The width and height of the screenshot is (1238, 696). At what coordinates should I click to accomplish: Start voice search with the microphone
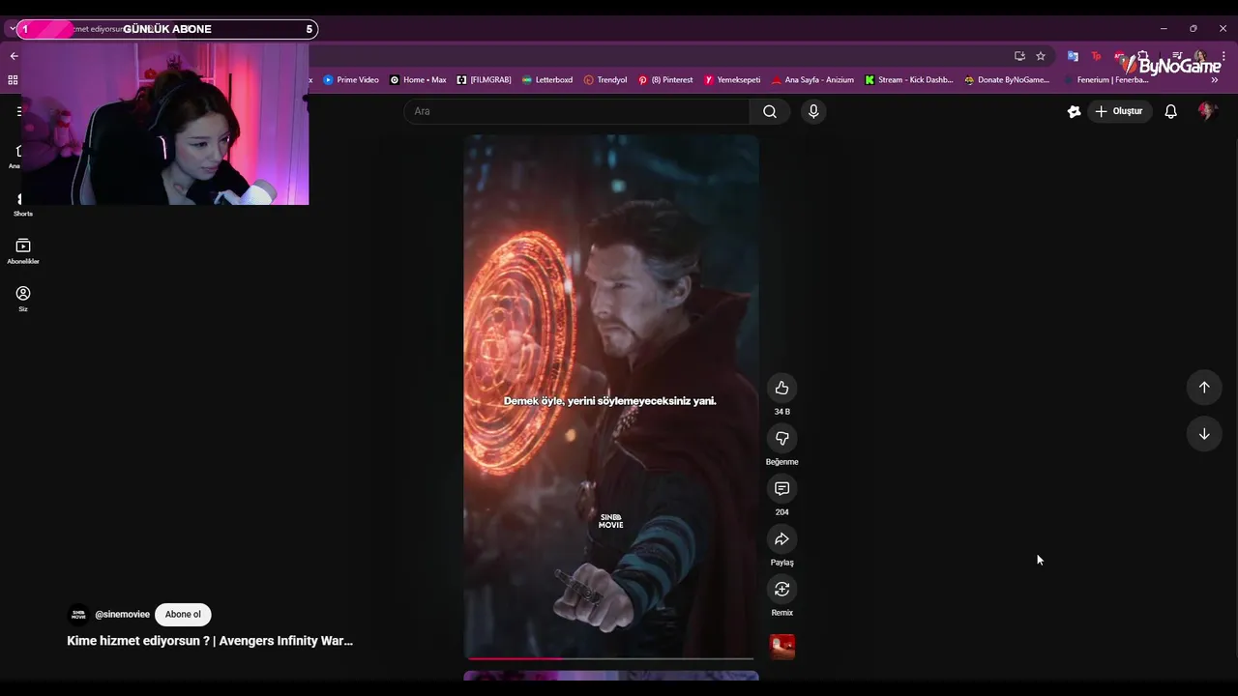click(x=813, y=111)
